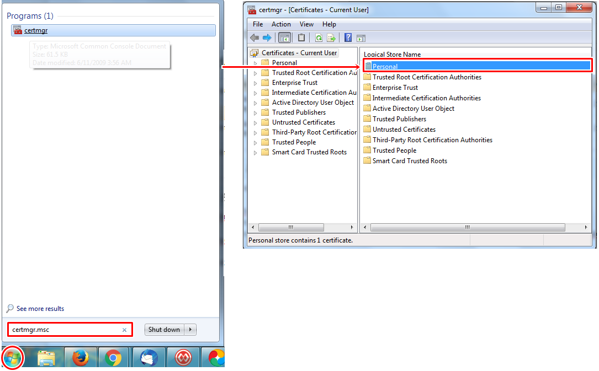Click the See more results link
The height and width of the screenshot is (371, 599).
tap(40, 309)
